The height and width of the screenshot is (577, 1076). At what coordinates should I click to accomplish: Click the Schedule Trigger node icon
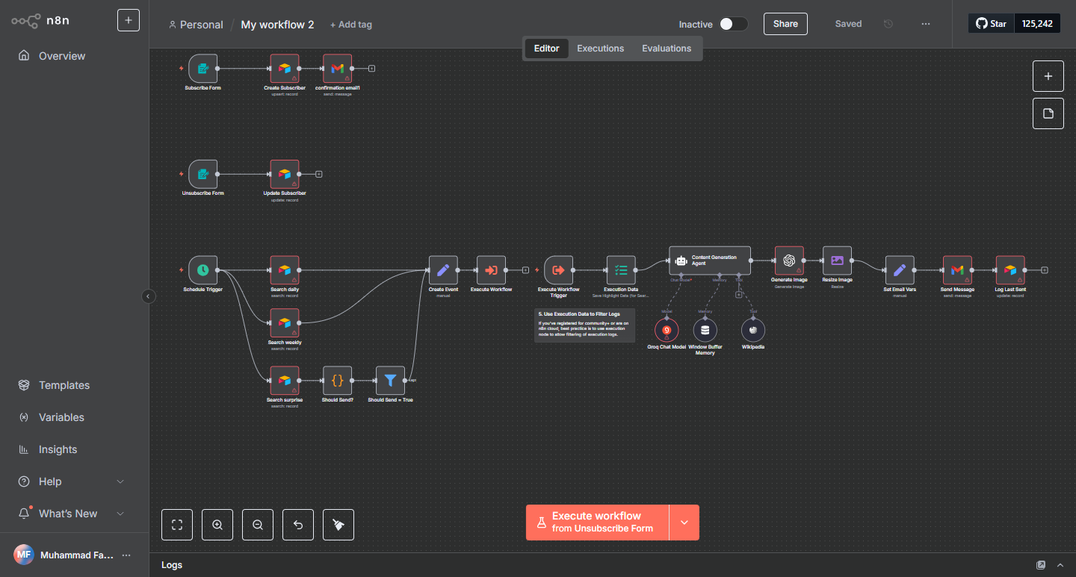(202, 270)
